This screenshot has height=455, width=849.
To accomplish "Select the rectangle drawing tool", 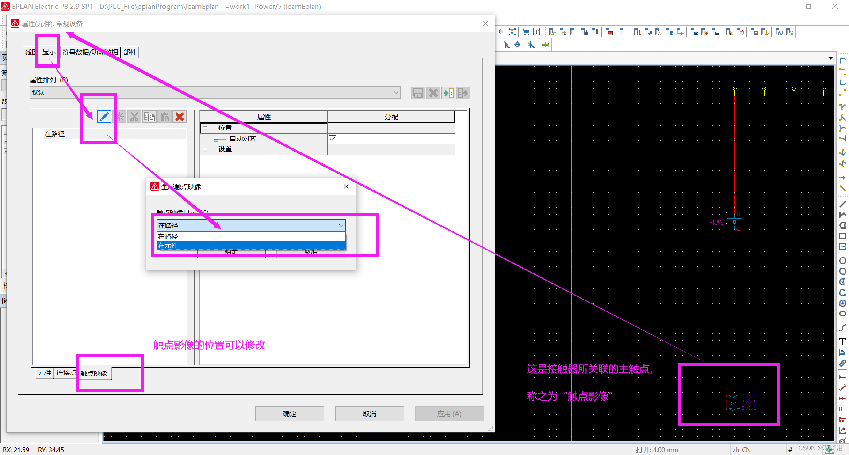I will point(843,236).
